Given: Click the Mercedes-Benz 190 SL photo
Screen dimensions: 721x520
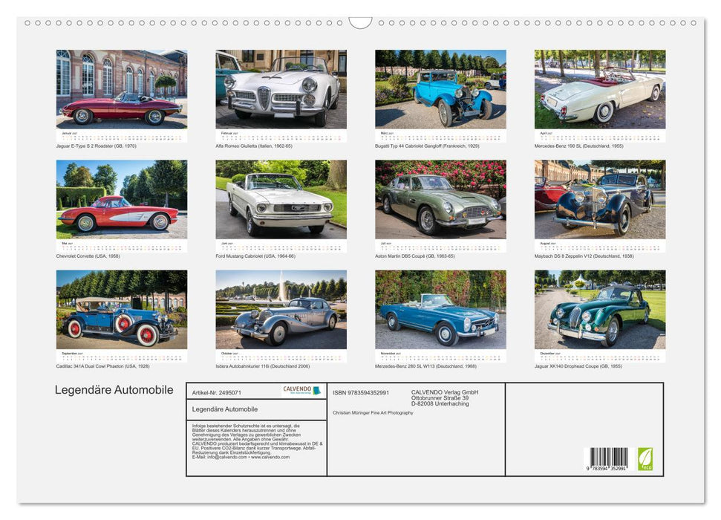Looking at the screenshot, I should click(x=600, y=89).
